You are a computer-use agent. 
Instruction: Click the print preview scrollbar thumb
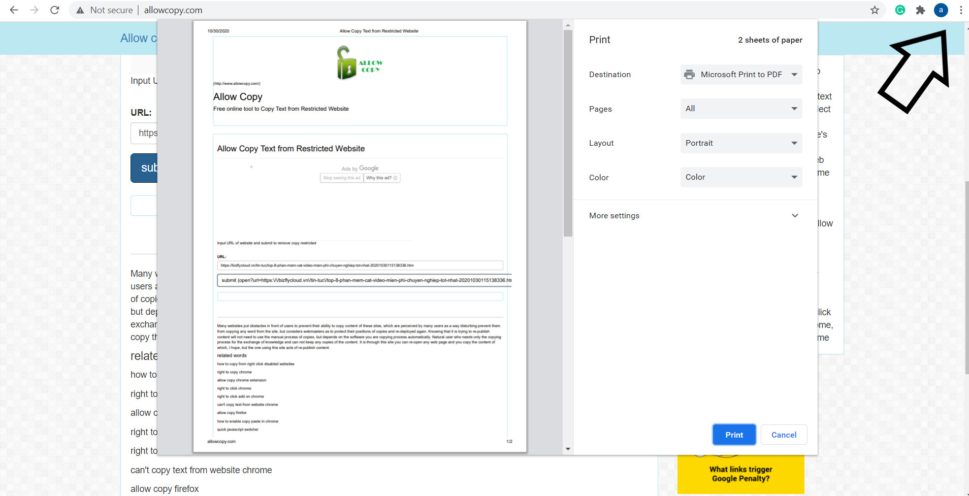568,133
